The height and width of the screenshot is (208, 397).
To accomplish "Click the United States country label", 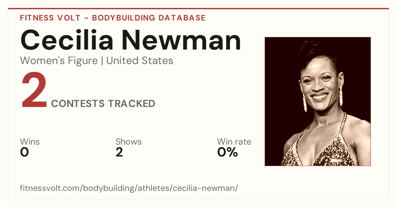I will pos(140,61).
